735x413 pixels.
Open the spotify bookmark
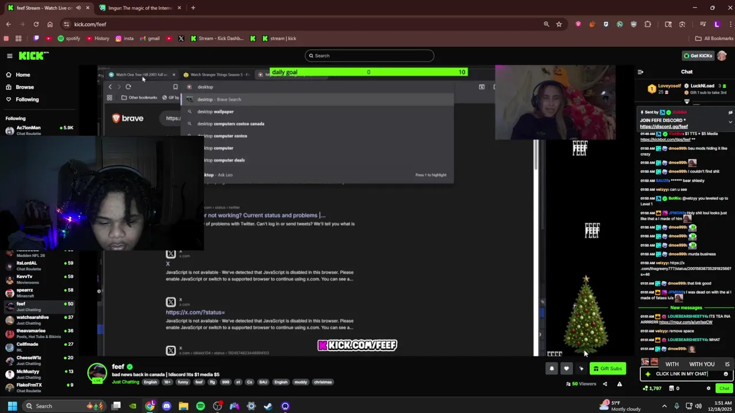click(68, 38)
